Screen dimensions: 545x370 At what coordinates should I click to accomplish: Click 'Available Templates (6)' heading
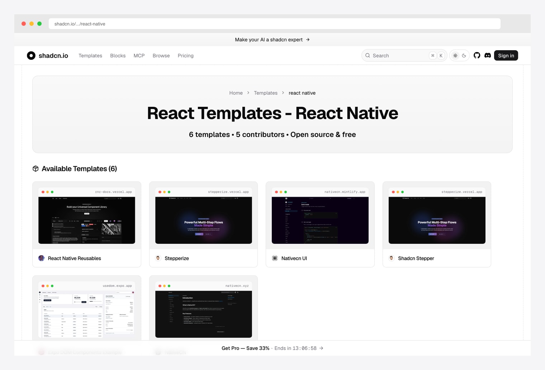pyautogui.click(x=79, y=169)
